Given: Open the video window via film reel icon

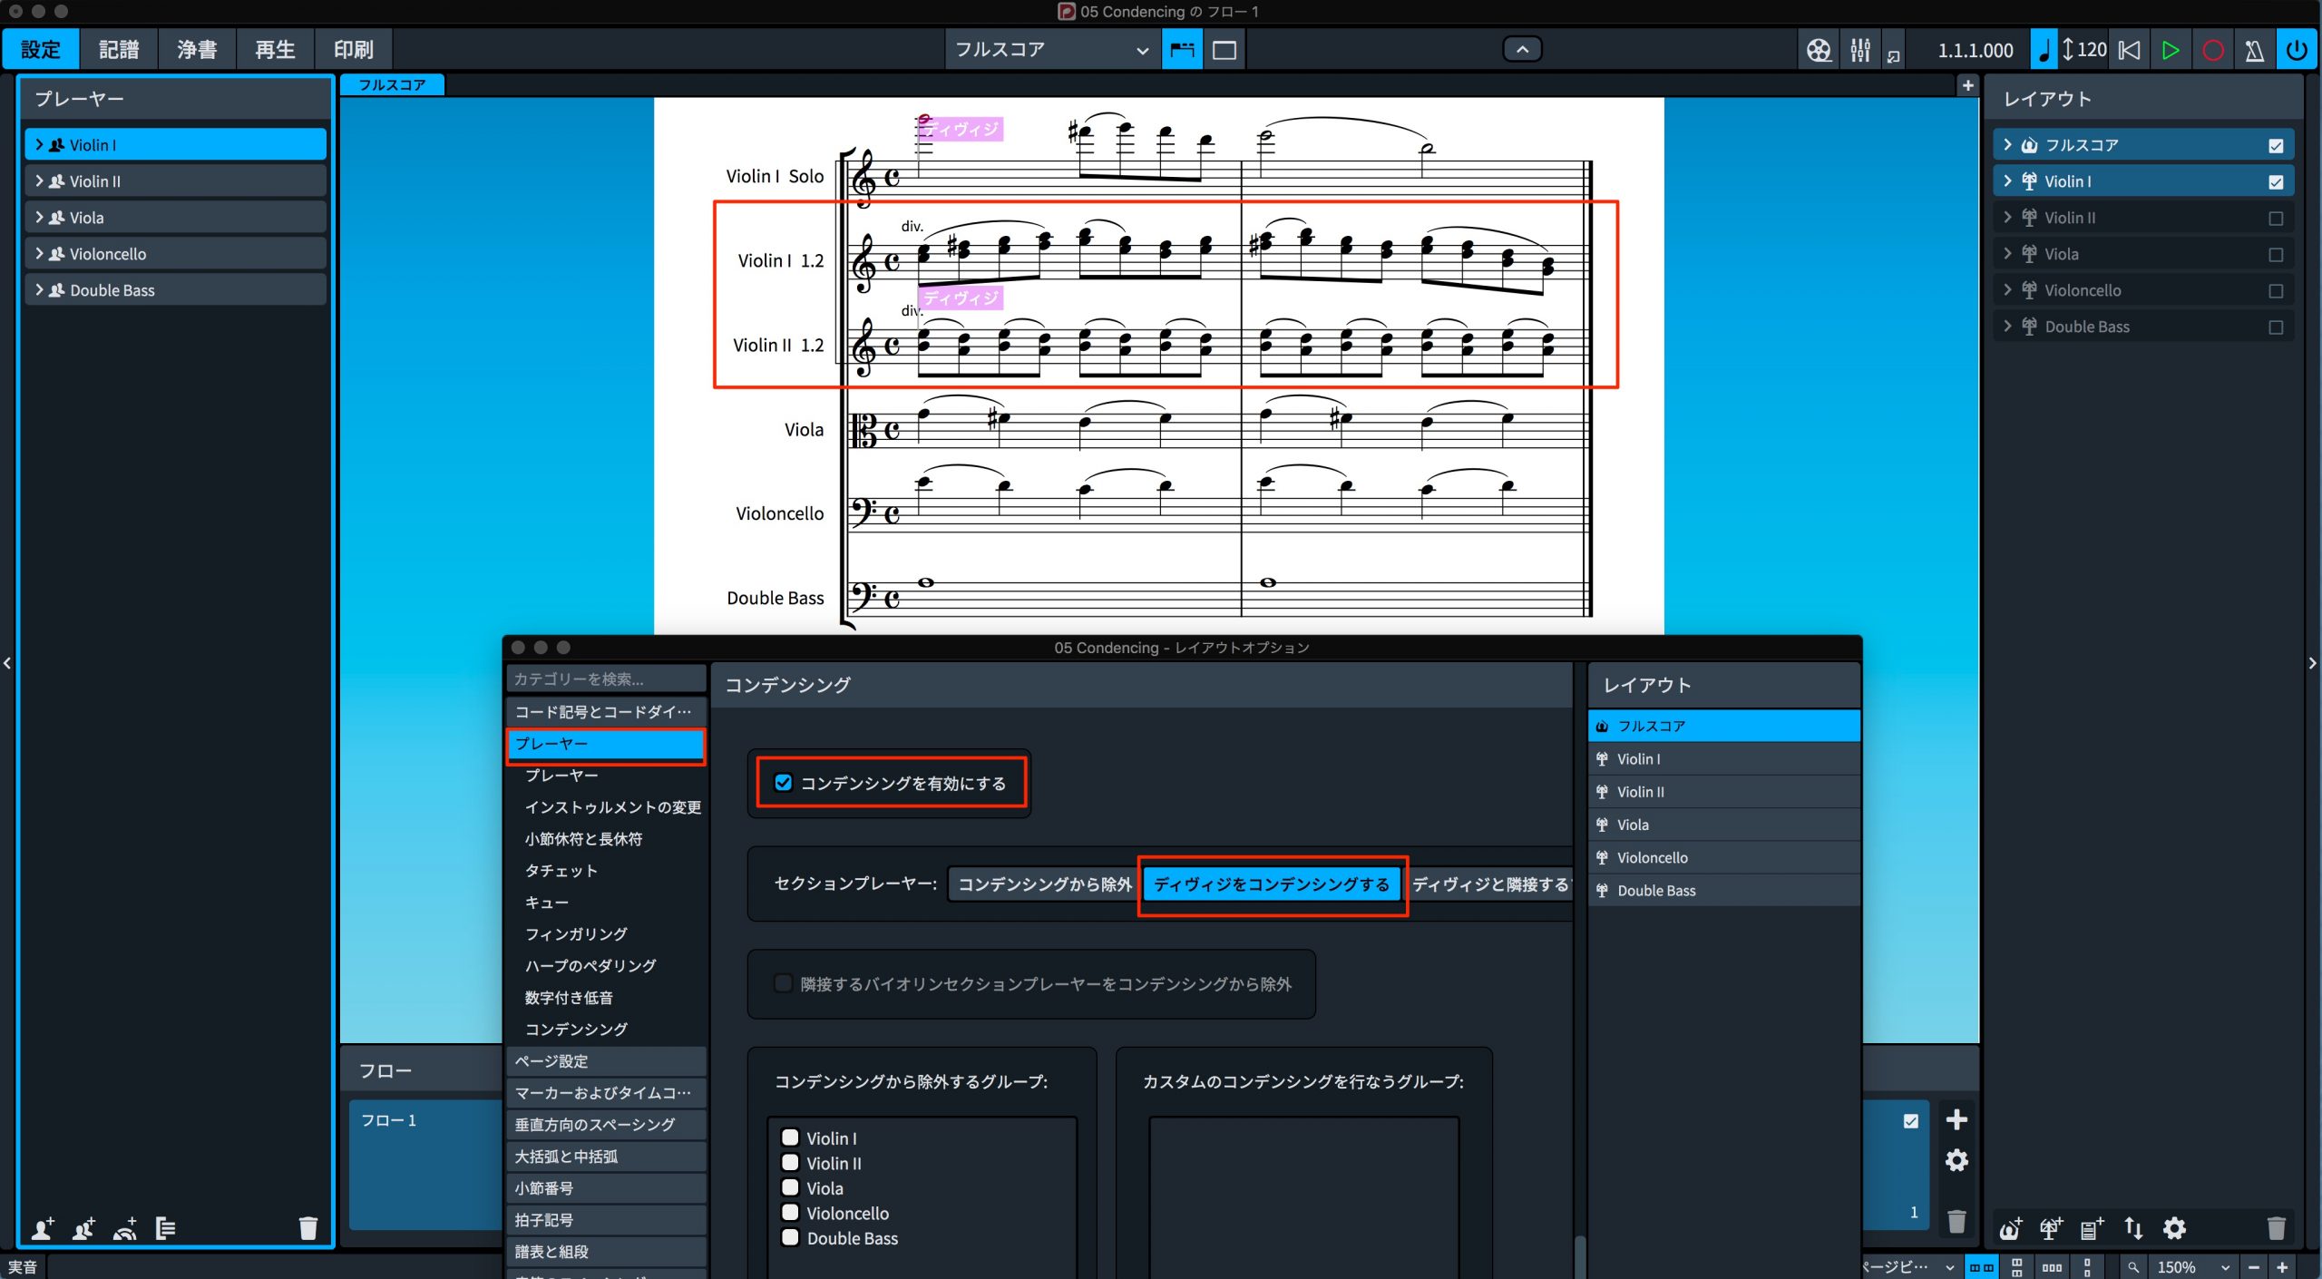Looking at the screenshot, I should (1819, 50).
